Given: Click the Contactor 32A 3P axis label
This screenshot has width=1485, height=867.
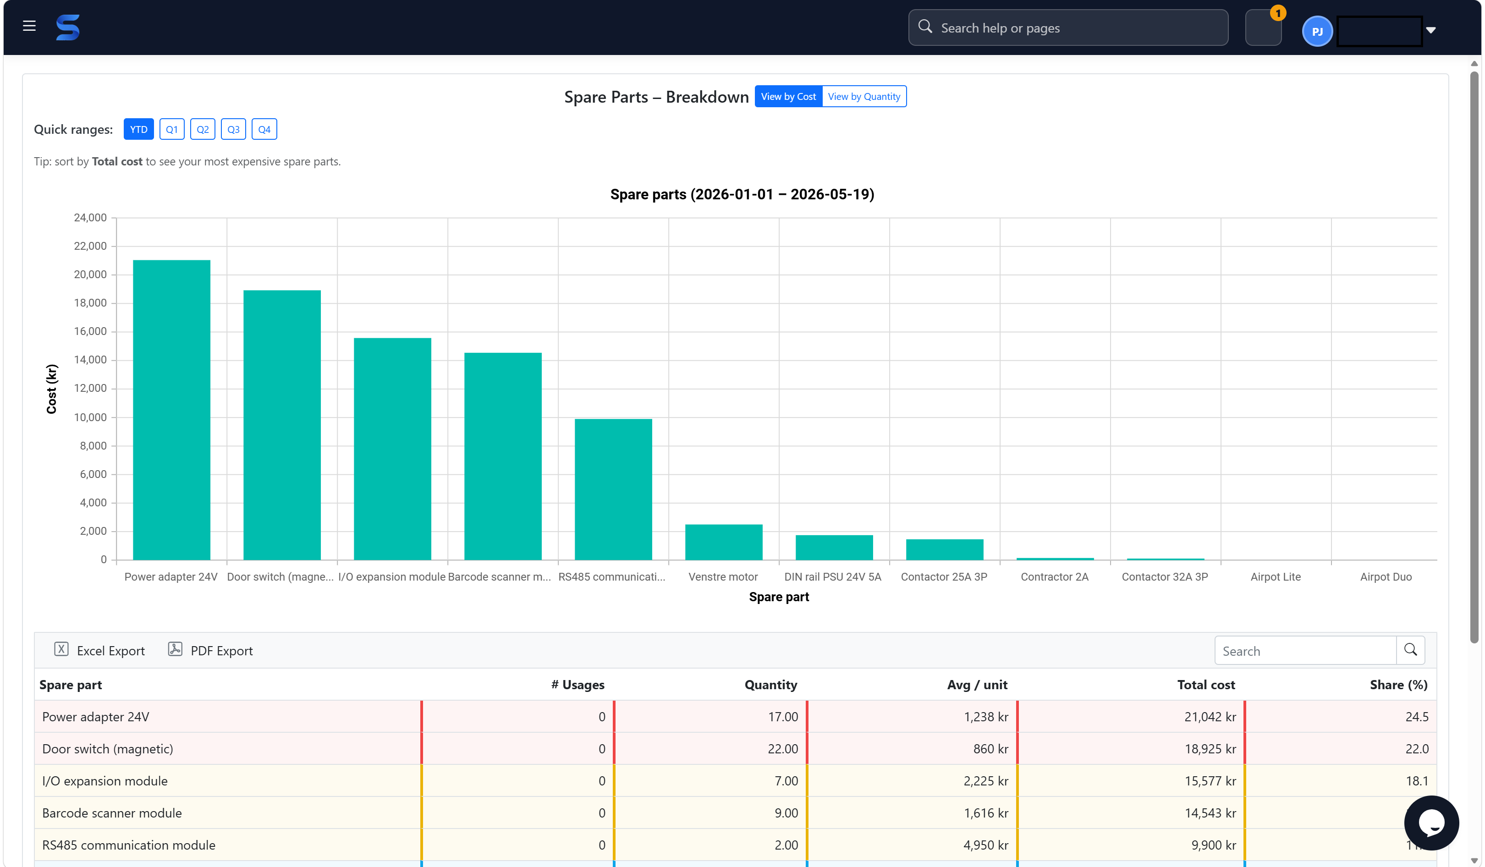Looking at the screenshot, I should pyautogui.click(x=1165, y=576).
